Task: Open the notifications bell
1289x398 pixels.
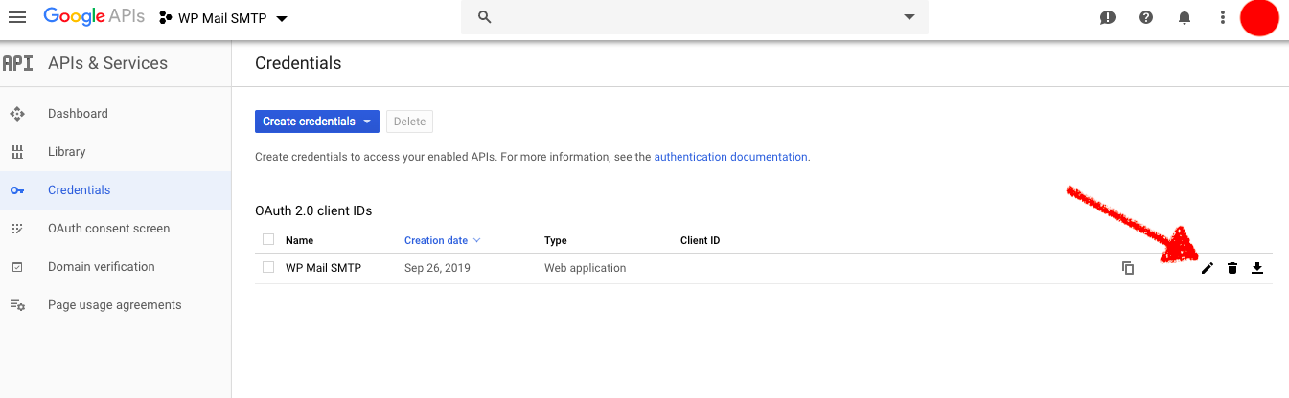Action: point(1185,17)
